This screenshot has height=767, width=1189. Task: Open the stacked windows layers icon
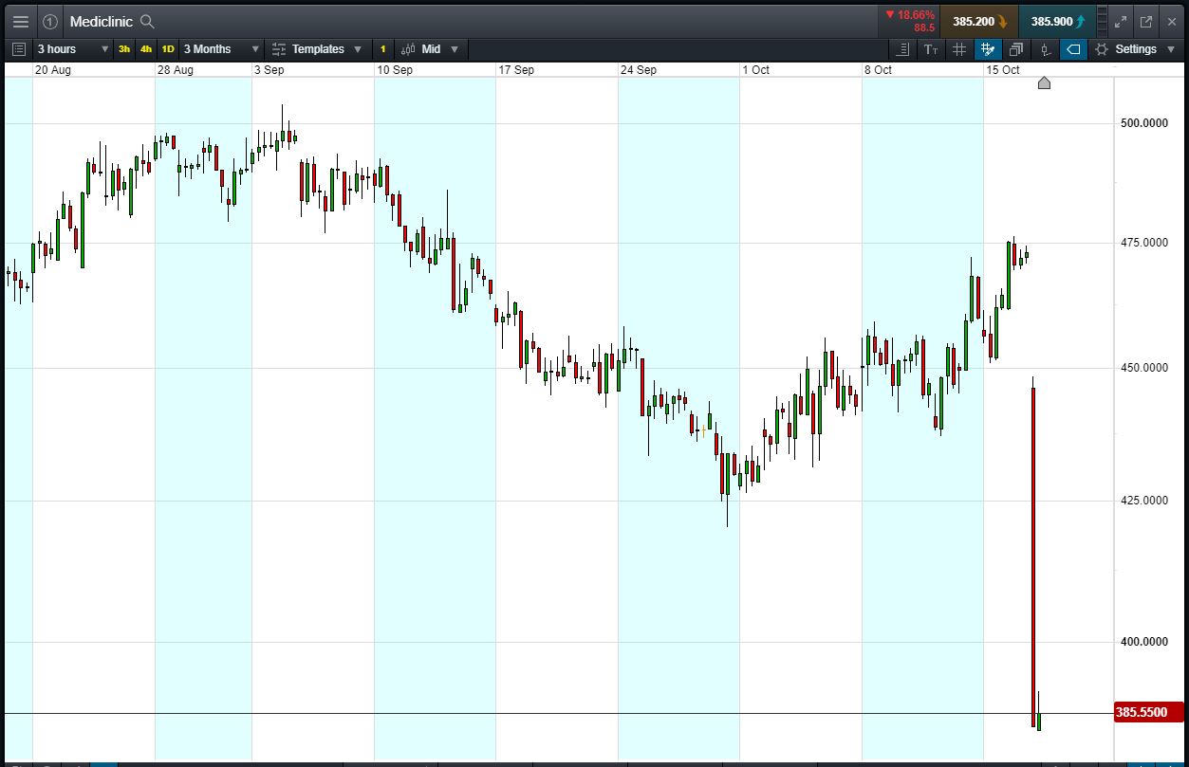[x=1016, y=48]
